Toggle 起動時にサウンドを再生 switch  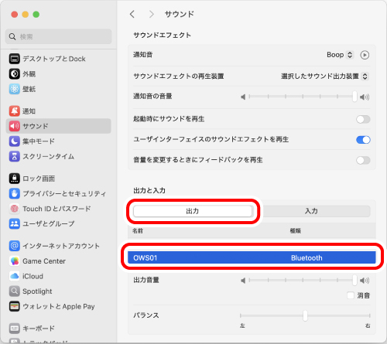pos(363,119)
